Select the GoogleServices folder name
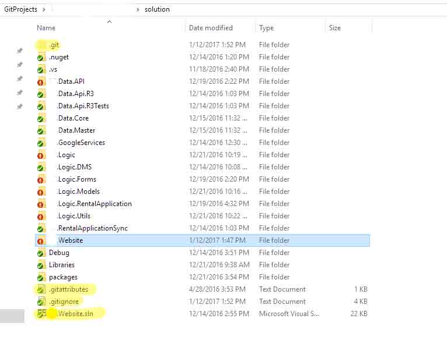This screenshot has height=340, width=447. coord(81,143)
